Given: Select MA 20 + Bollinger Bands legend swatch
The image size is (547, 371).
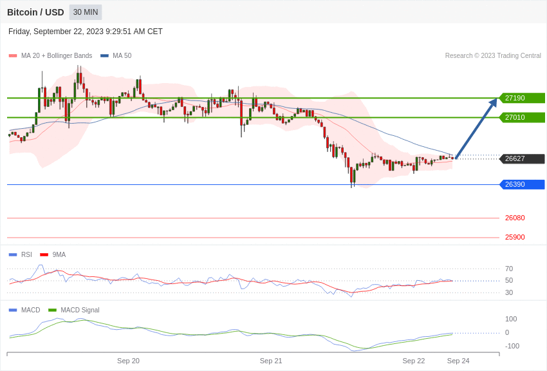Looking at the screenshot, I should (13, 55).
